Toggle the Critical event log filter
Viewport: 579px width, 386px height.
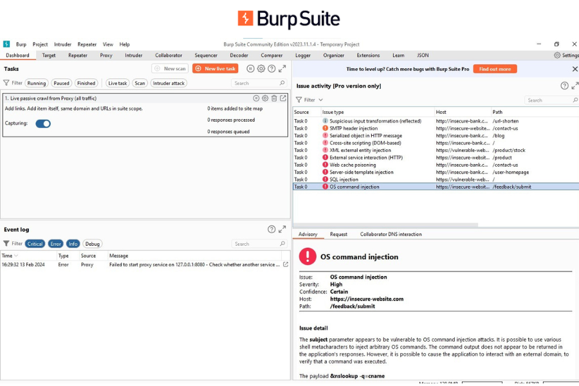(35, 244)
